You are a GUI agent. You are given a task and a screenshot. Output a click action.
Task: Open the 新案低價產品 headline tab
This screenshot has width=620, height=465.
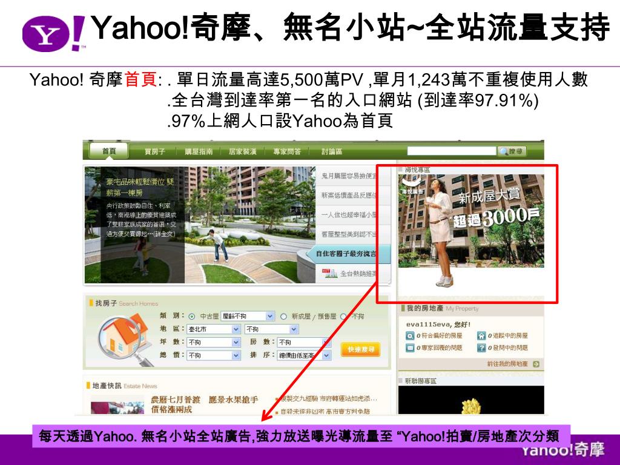click(349, 196)
